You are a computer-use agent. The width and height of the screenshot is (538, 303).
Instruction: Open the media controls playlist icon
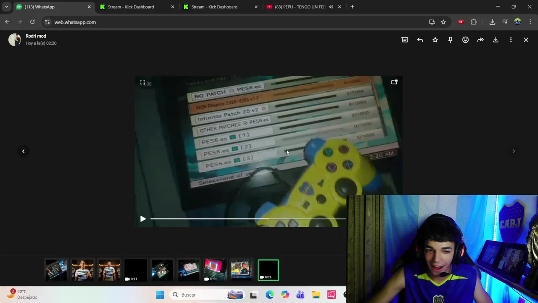click(505, 22)
